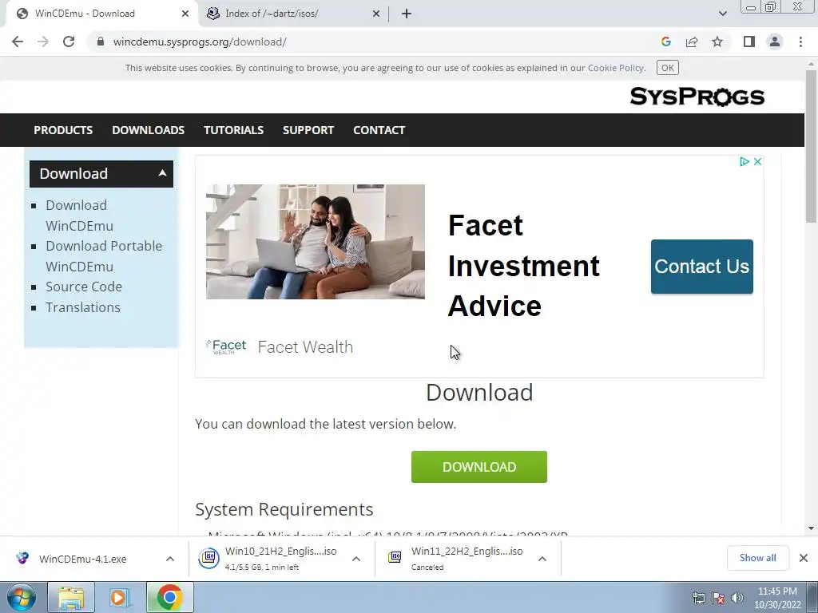View site info via the padlock icon

click(101, 42)
